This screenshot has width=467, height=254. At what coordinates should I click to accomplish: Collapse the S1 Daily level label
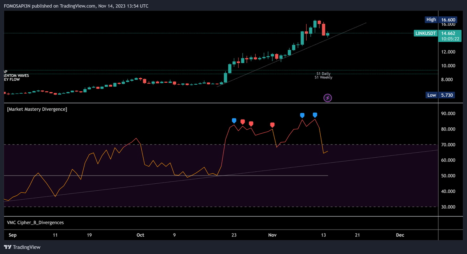(x=323, y=74)
